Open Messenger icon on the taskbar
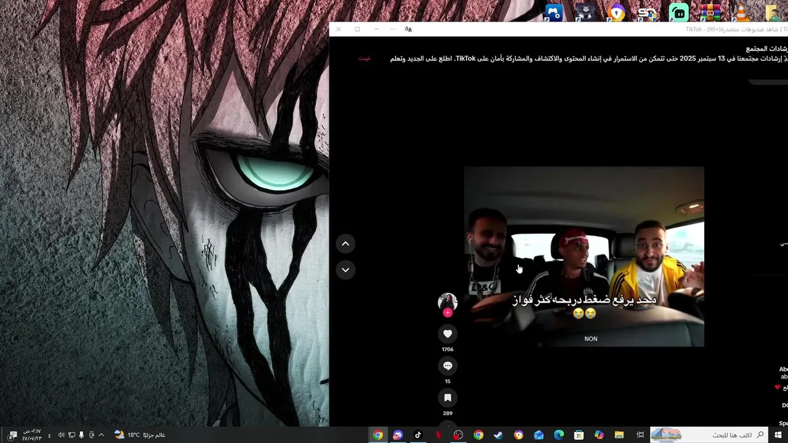788x443 pixels. click(x=398, y=435)
